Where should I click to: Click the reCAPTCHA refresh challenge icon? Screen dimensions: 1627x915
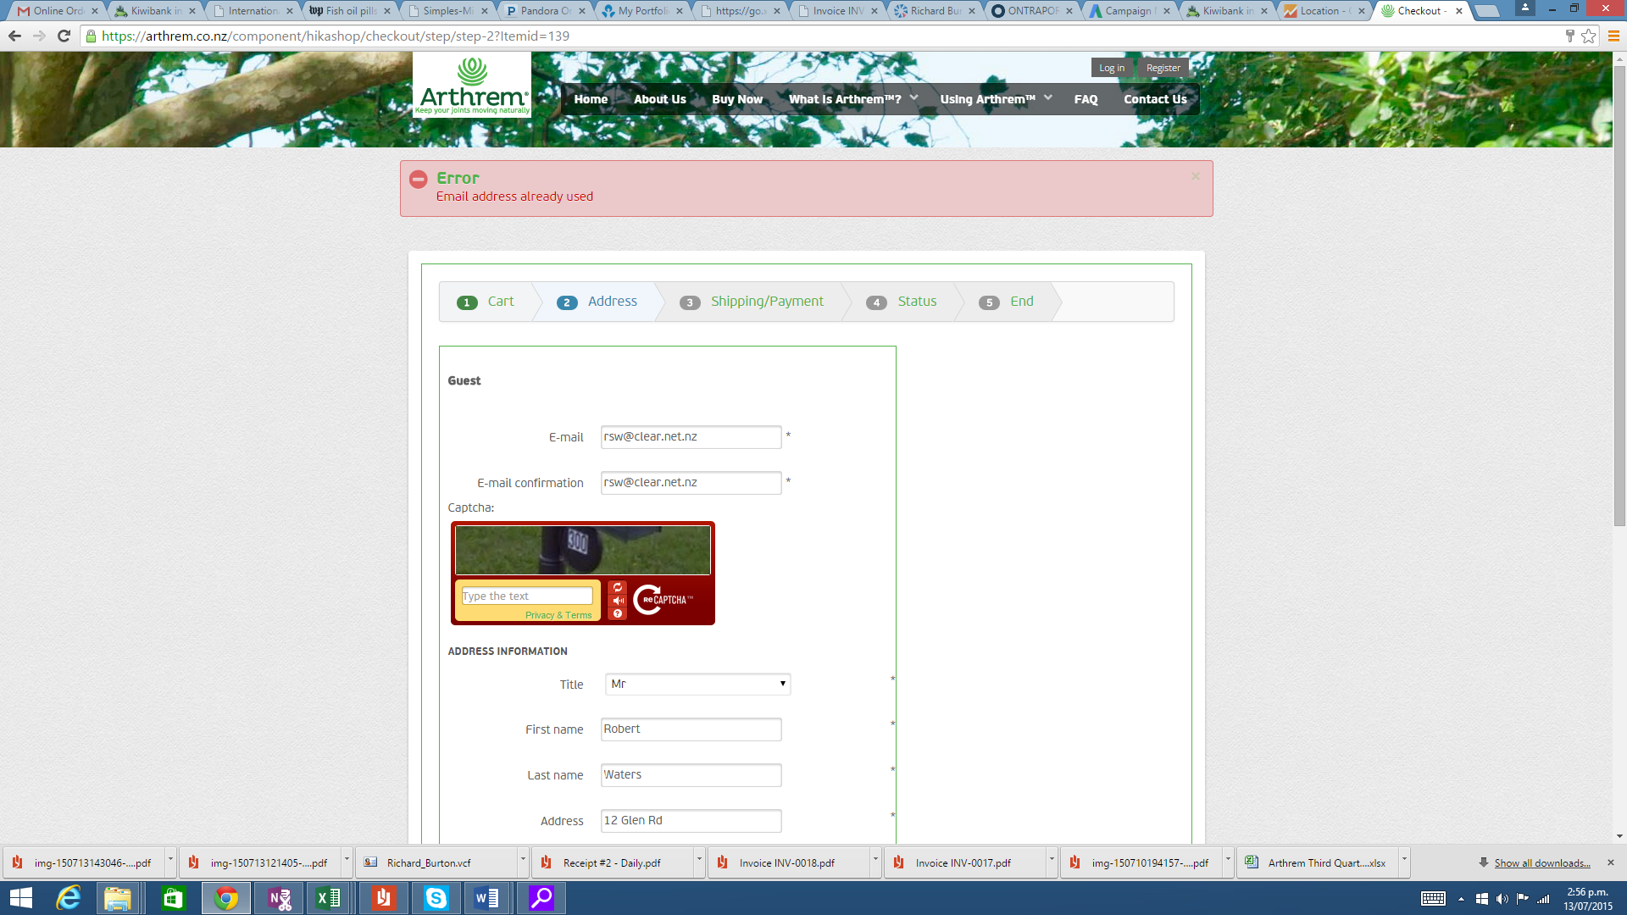618,587
